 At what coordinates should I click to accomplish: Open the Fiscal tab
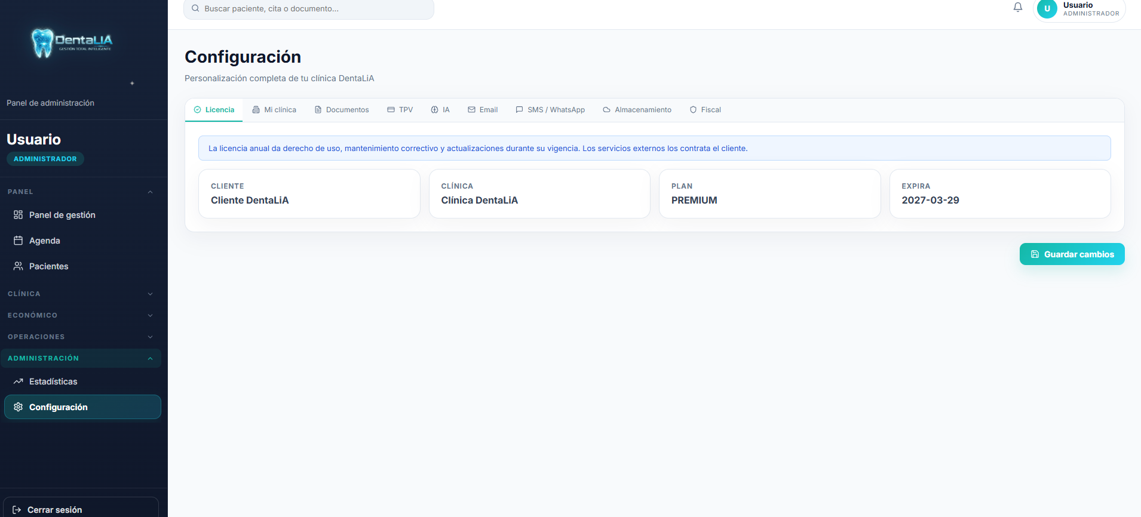click(x=705, y=110)
